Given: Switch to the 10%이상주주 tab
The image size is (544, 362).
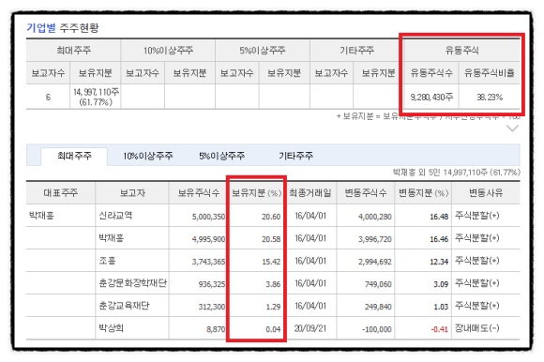Looking at the screenshot, I should click(x=148, y=156).
